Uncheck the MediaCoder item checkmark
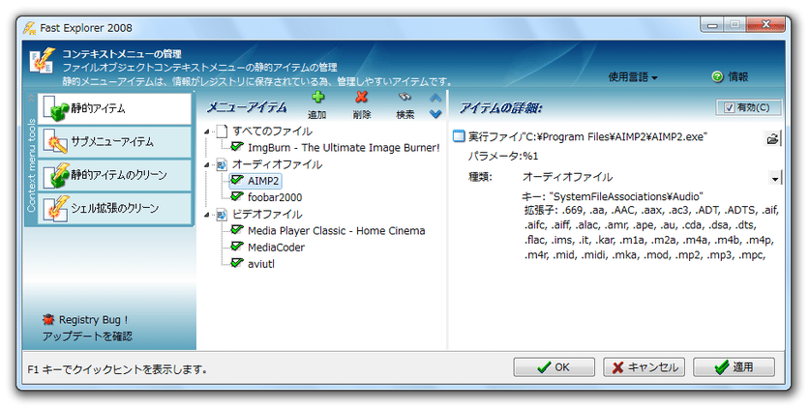Image resolution: width=809 pixels, height=409 pixels. pos(237,247)
